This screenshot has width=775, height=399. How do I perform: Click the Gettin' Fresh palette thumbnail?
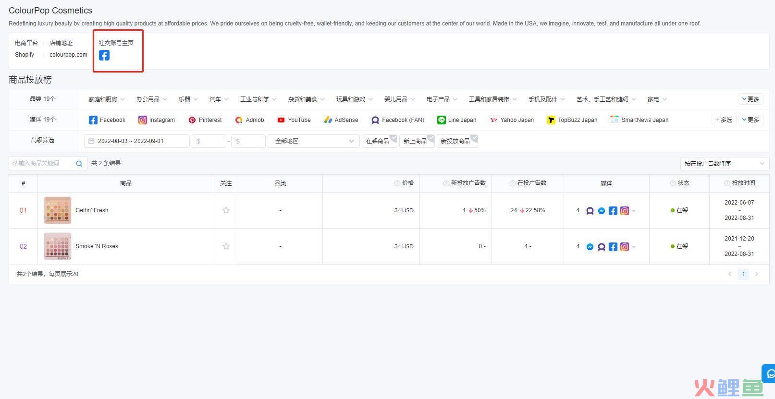click(x=58, y=210)
